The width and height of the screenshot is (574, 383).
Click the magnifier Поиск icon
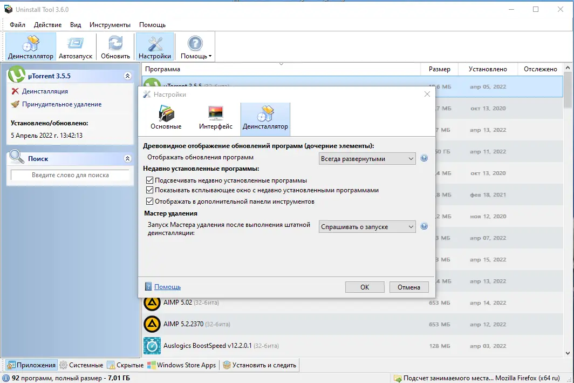click(17, 157)
